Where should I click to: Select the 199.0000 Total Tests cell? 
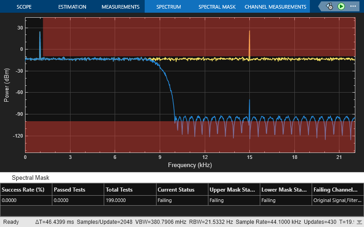(x=130, y=200)
